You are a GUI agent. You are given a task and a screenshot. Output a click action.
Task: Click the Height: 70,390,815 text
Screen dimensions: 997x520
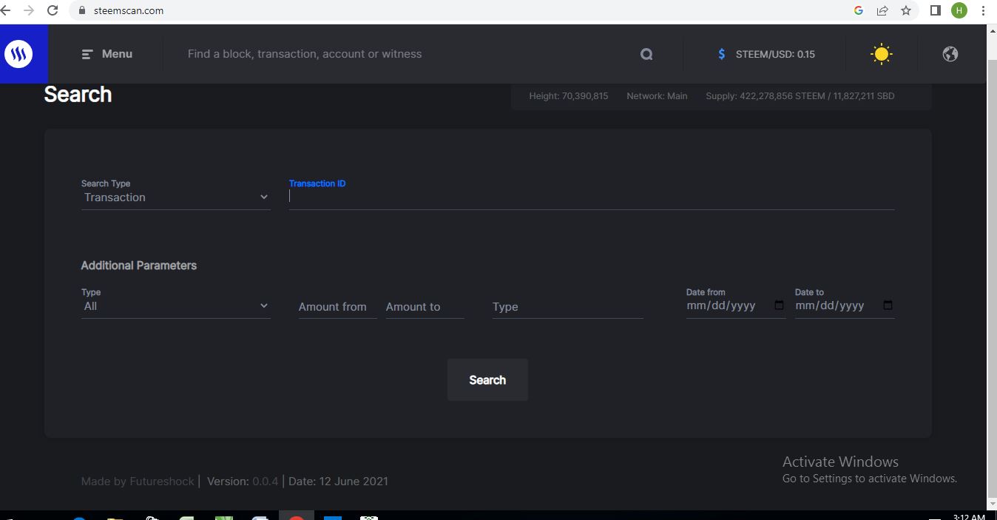click(x=569, y=96)
